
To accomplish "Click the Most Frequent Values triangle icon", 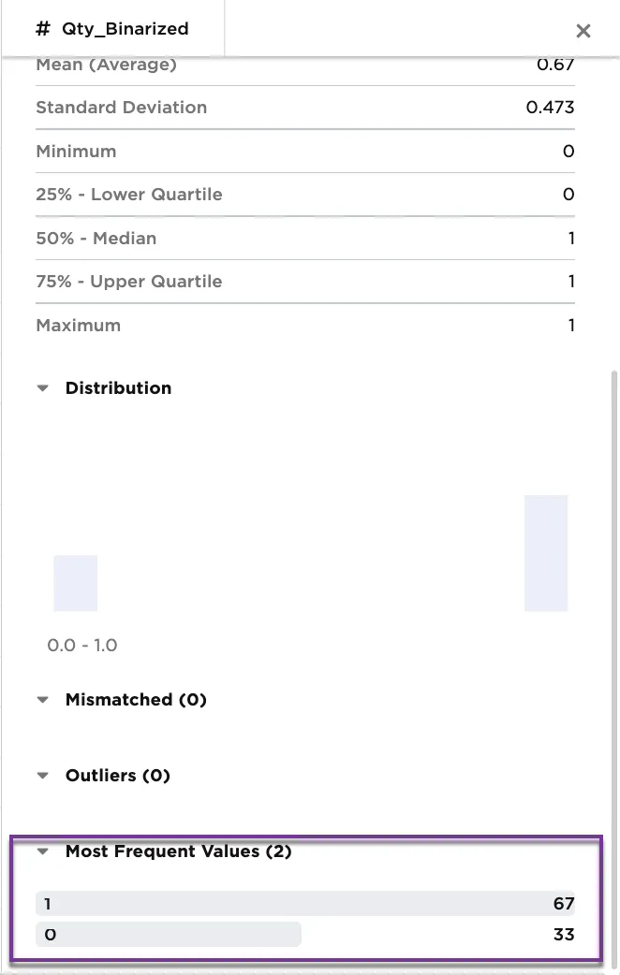I will click(x=42, y=851).
